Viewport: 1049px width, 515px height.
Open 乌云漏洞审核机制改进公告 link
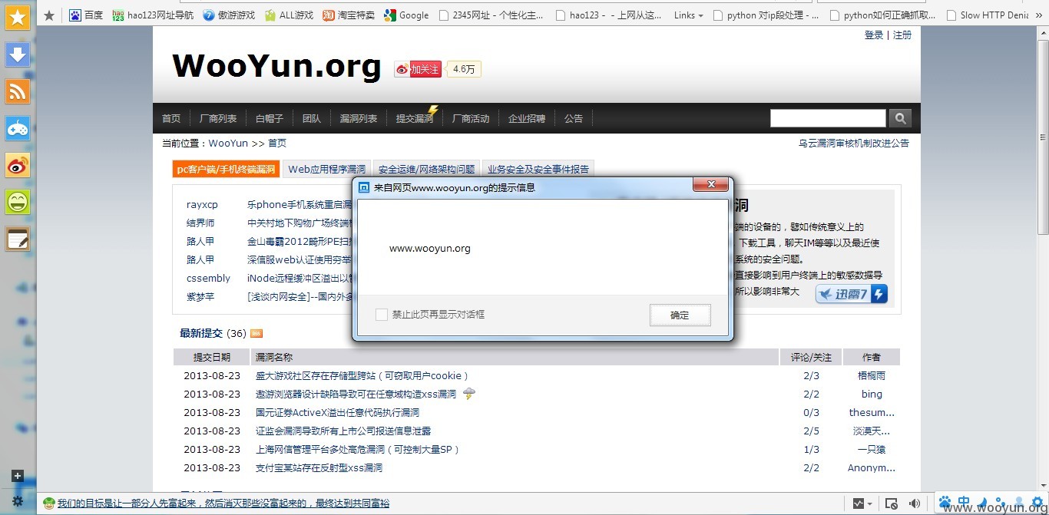pos(854,143)
